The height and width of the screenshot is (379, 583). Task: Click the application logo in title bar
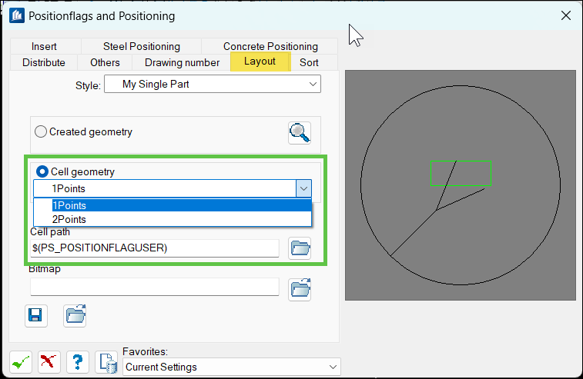pos(17,16)
